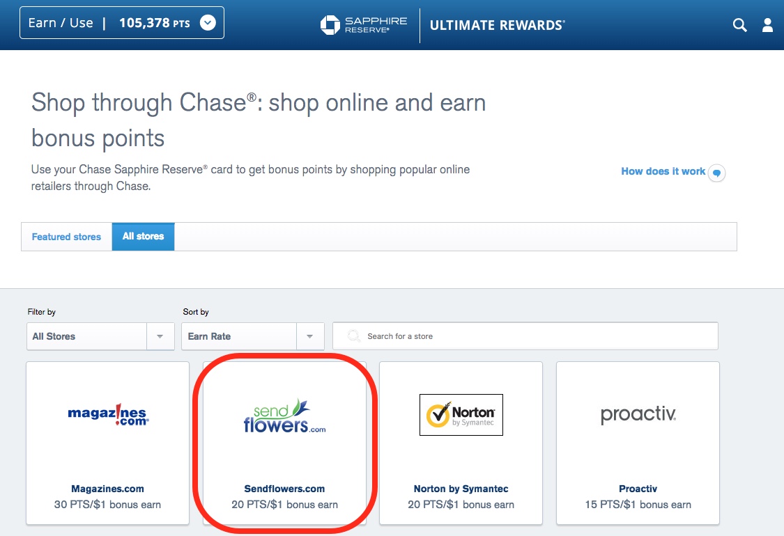Viewport: 784px width, 536px height.
Task: Click the proactiv logo
Action: tap(638, 414)
